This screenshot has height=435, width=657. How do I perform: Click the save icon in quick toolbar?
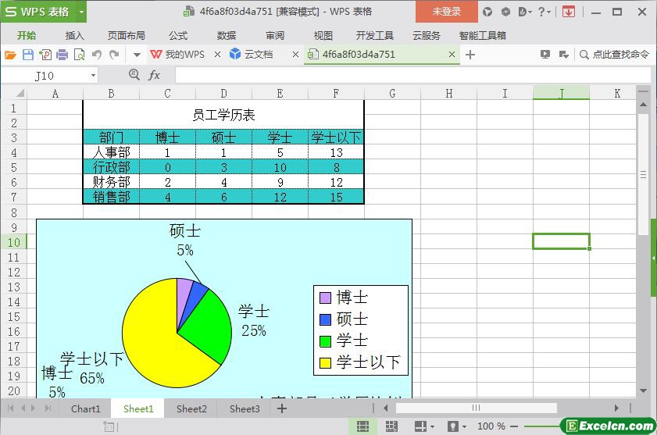[28, 55]
